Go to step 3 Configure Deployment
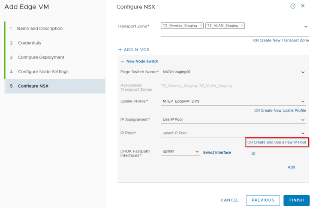The height and width of the screenshot is (208, 313). tap(41, 57)
